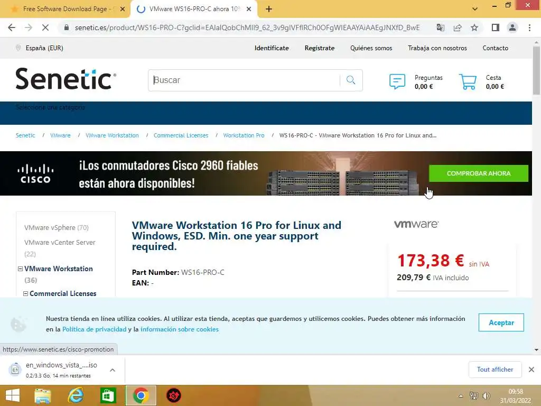Open the Preguntas chat icon
541x406 pixels.
(397, 81)
